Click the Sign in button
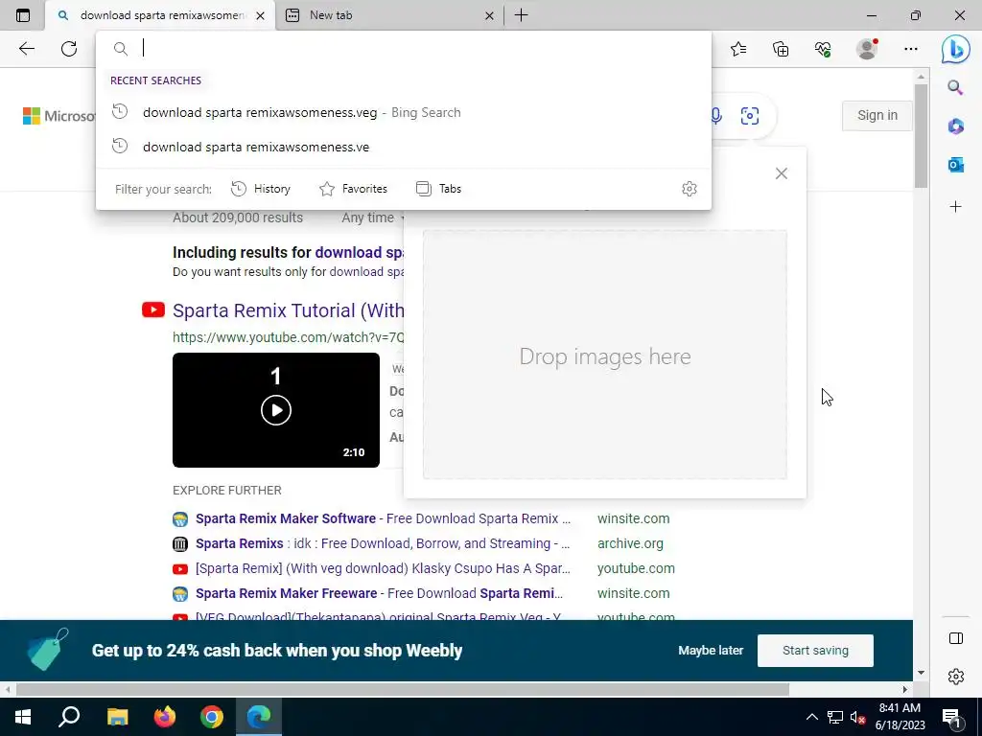 877,115
